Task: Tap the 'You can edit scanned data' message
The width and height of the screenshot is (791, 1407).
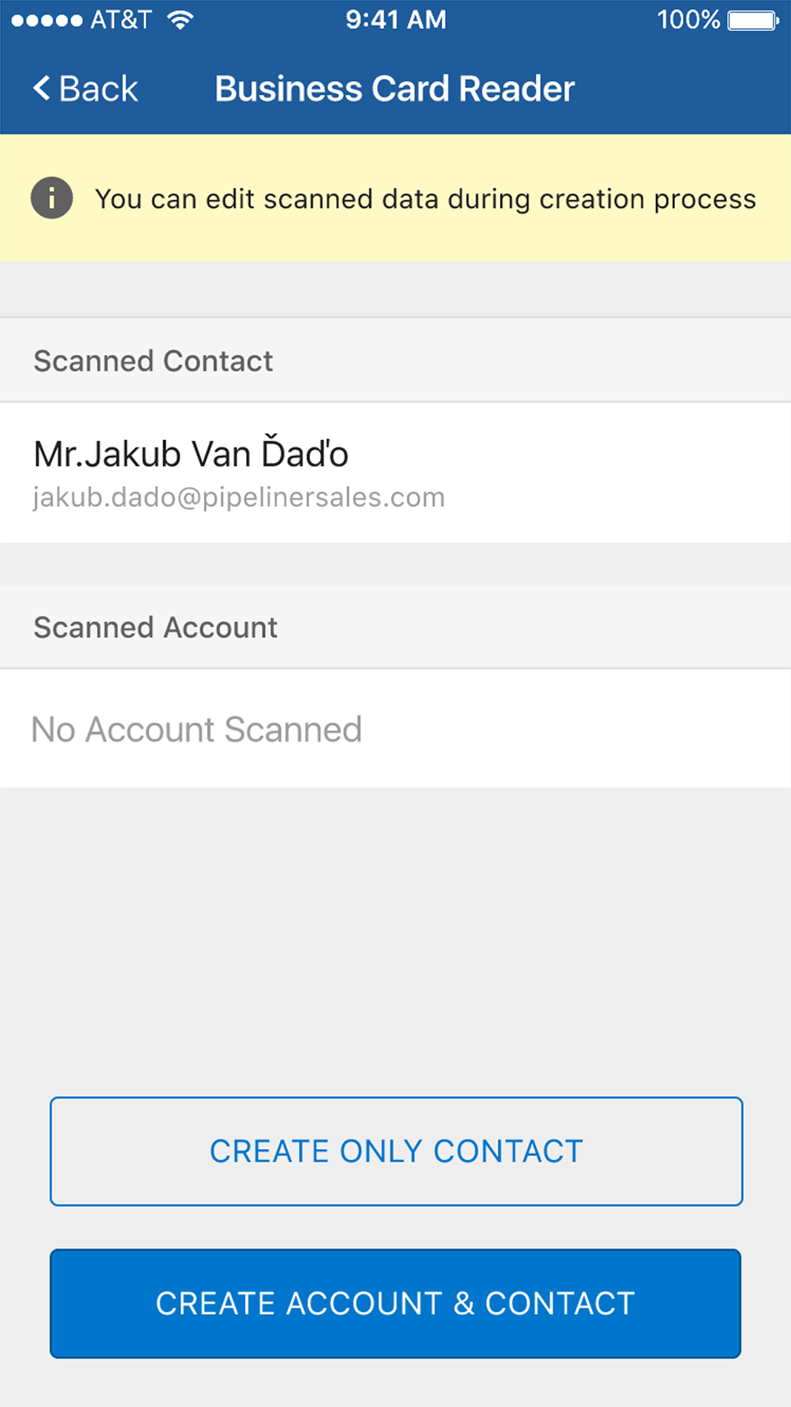Action: [425, 199]
